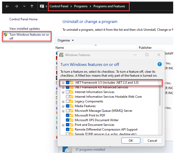Confirm feature changes with OK

point(131,140)
